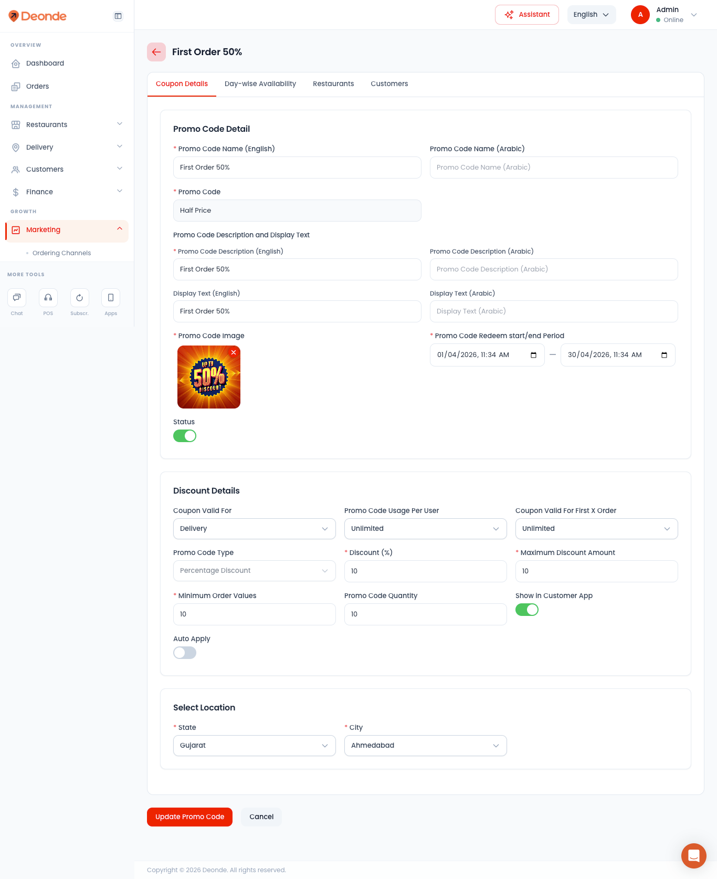Click the back arrow button

156,52
